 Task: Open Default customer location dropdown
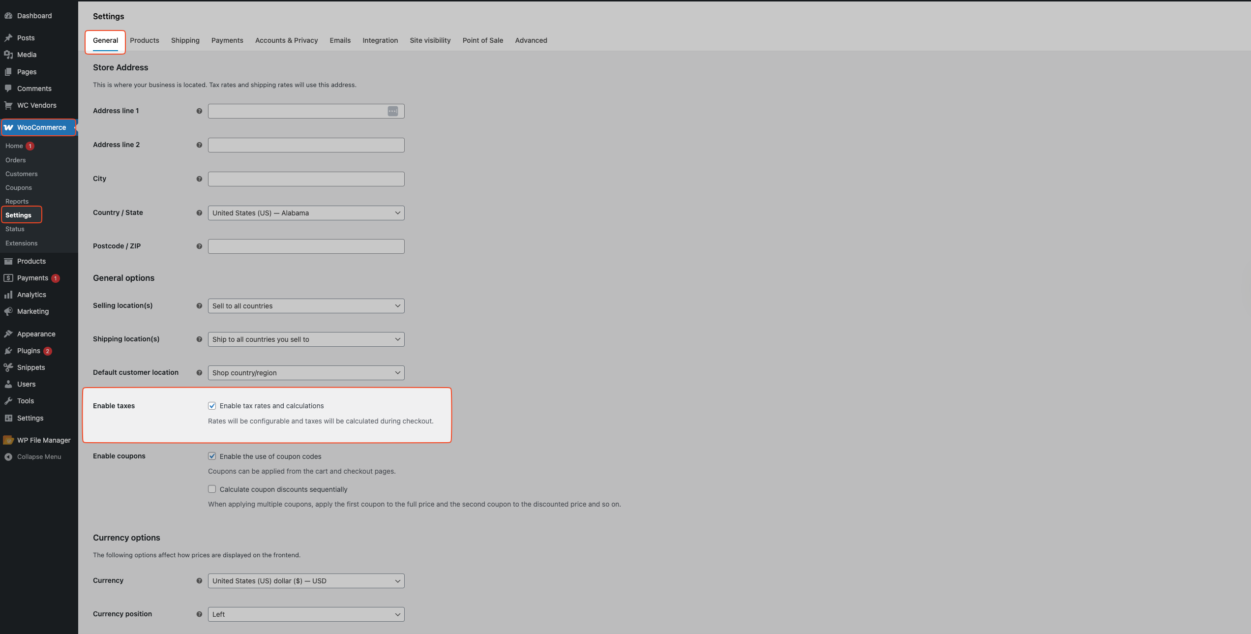click(x=306, y=373)
